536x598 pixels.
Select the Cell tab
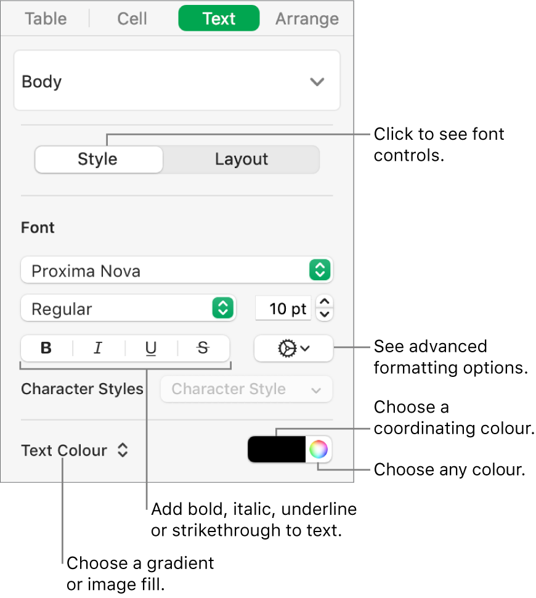click(x=131, y=18)
